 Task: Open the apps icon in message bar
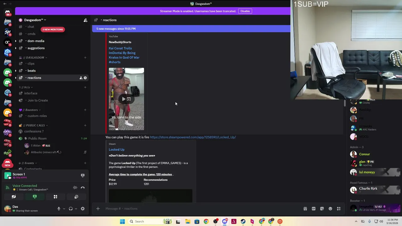pos(339,209)
